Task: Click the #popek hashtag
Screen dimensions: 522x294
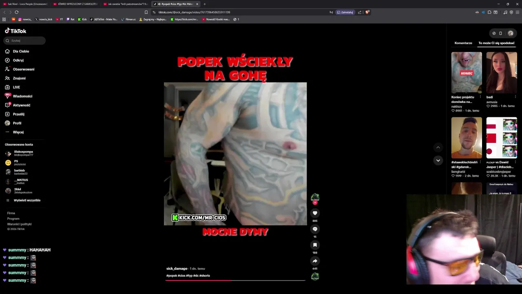Action: [171, 276]
